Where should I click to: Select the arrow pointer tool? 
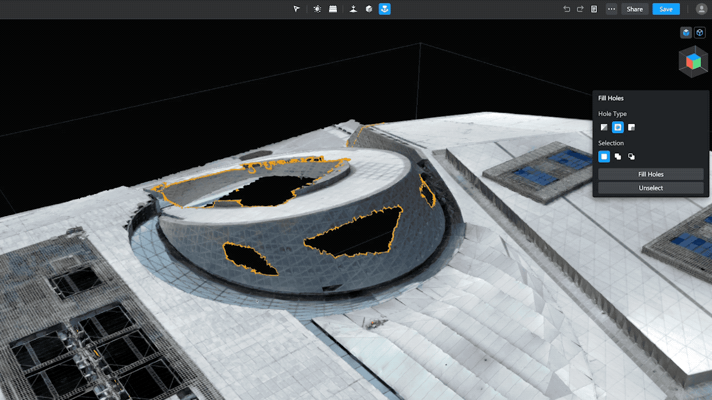[x=296, y=9]
